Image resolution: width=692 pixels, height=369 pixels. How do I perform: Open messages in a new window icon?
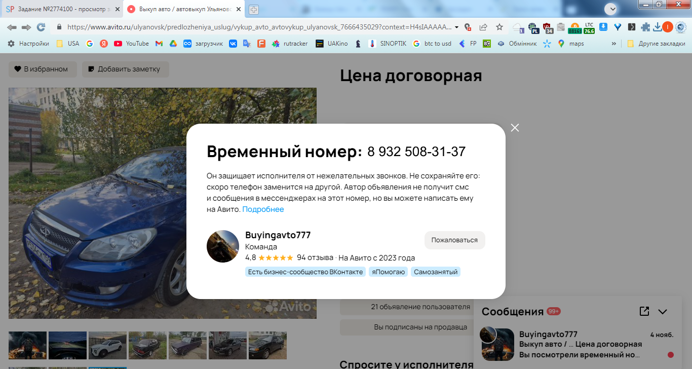click(644, 311)
